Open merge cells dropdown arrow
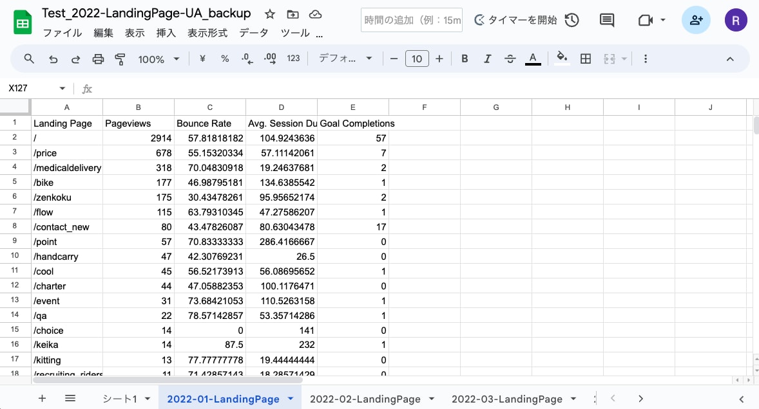The width and height of the screenshot is (759, 409). point(624,59)
